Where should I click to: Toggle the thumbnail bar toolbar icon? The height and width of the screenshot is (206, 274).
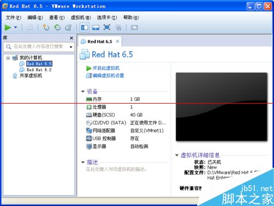[x=96, y=27]
